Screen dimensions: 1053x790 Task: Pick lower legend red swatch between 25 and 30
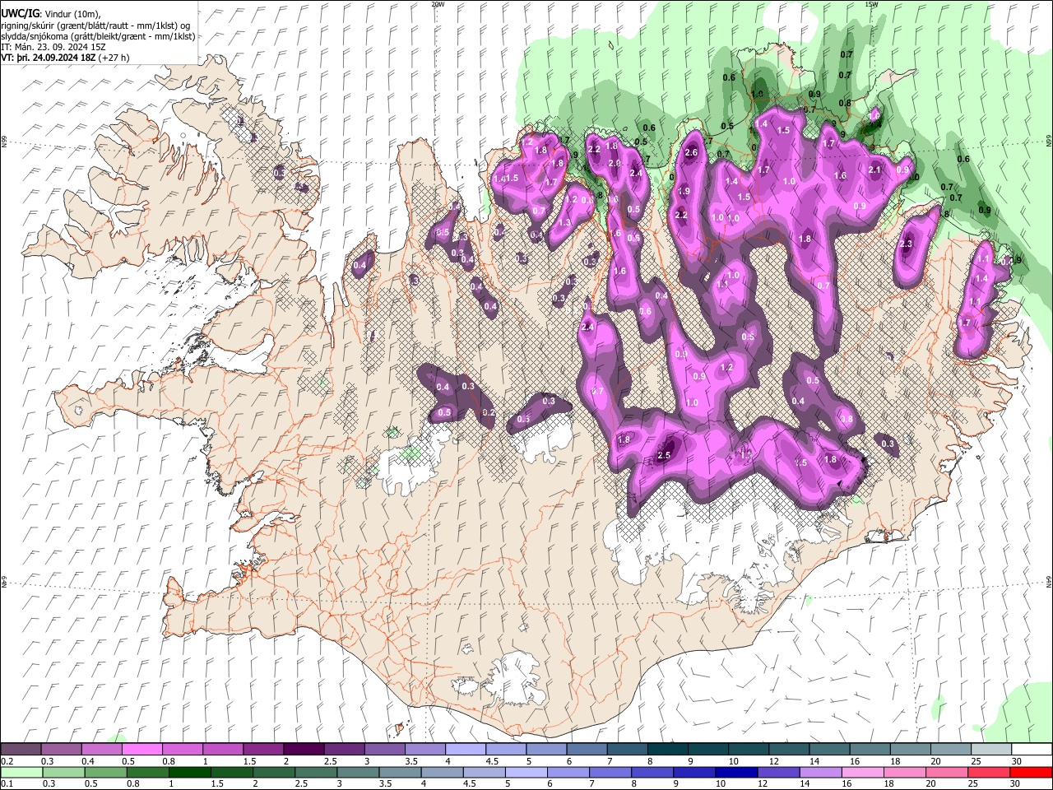pos(988,772)
